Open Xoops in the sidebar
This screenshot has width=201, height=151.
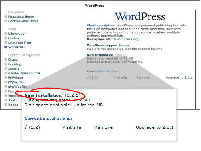tap(13, 105)
